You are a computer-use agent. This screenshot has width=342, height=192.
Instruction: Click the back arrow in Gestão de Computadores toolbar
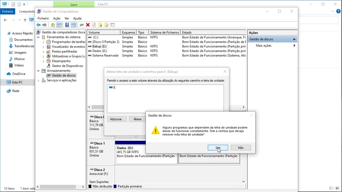38,25
